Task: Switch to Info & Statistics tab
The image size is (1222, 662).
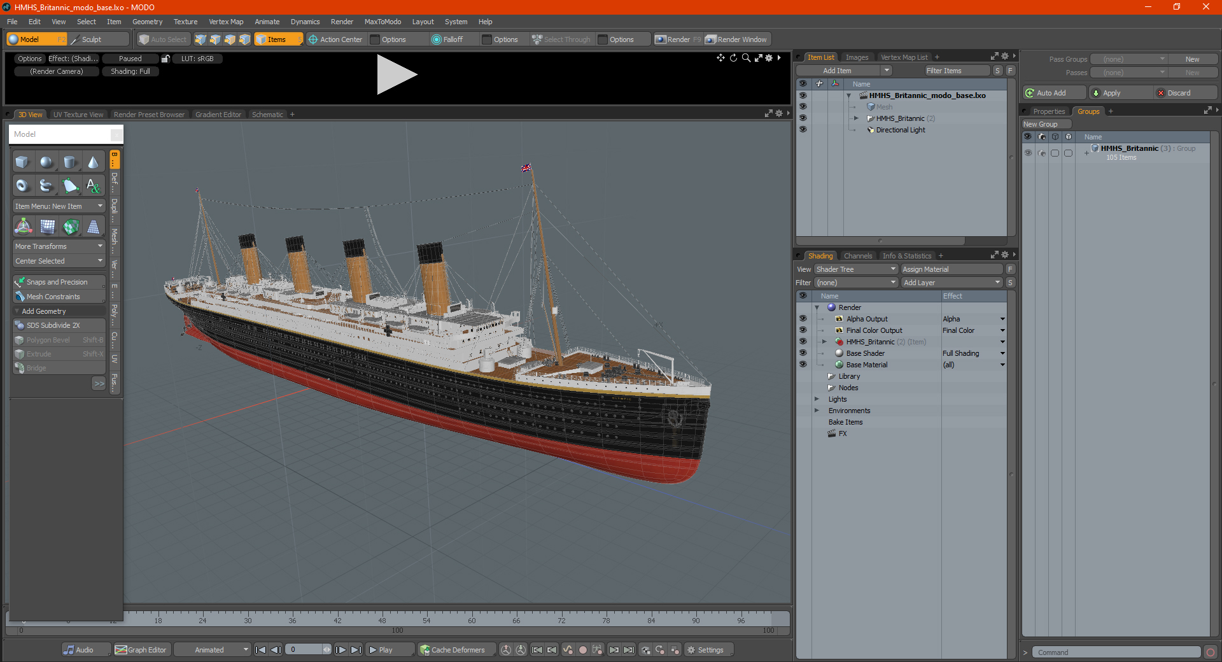Action: tap(907, 256)
